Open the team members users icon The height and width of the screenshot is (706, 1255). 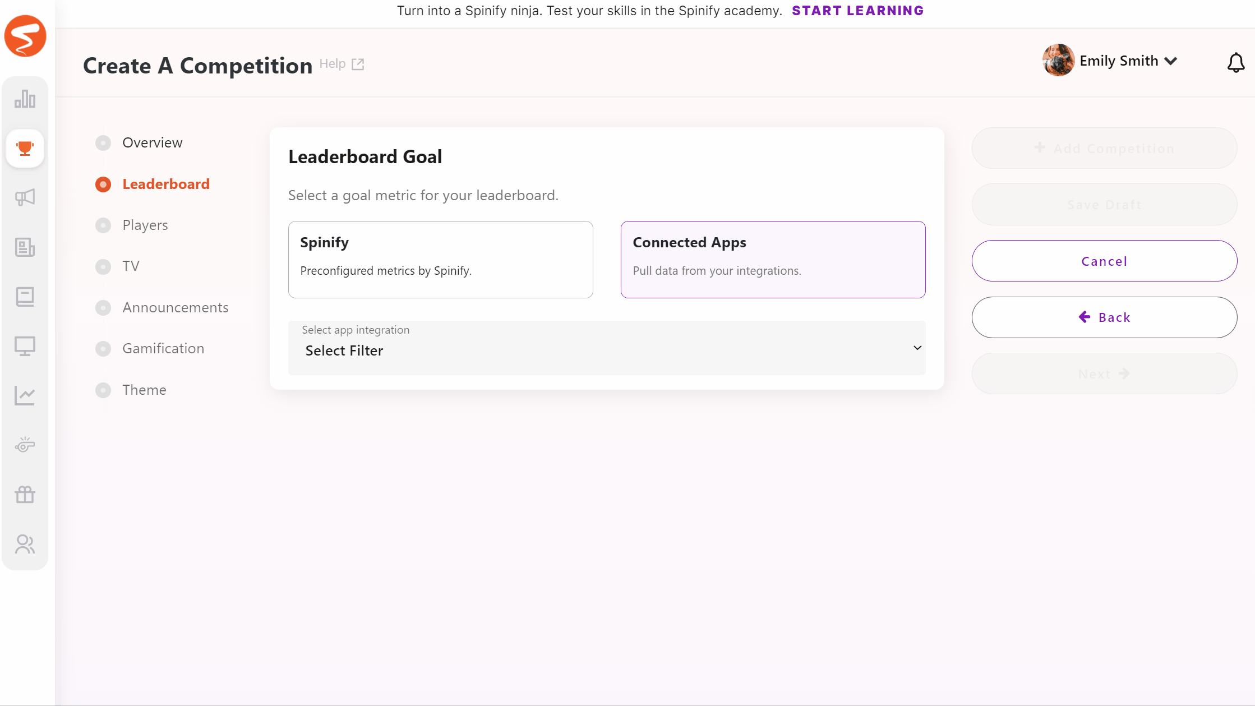pyautogui.click(x=25, y=544)
